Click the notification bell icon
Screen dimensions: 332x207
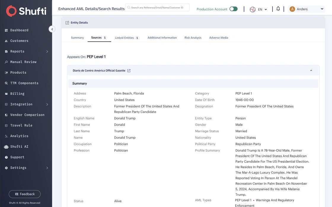point(278,9)
